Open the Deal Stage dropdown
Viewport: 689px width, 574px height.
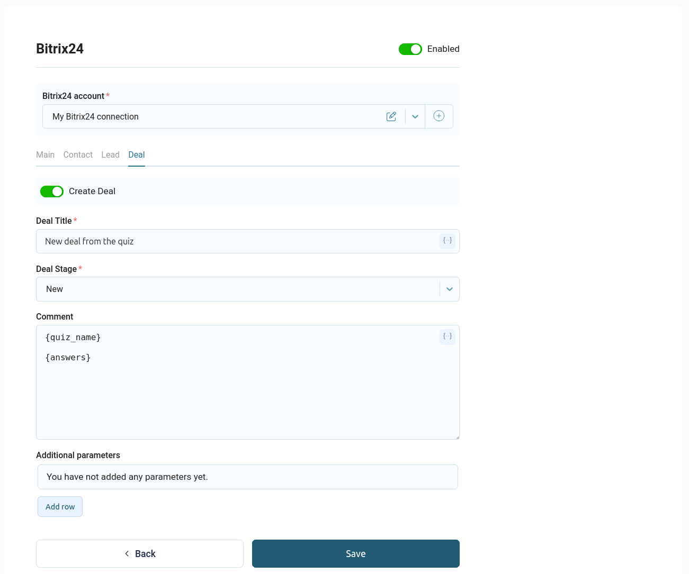449,289
